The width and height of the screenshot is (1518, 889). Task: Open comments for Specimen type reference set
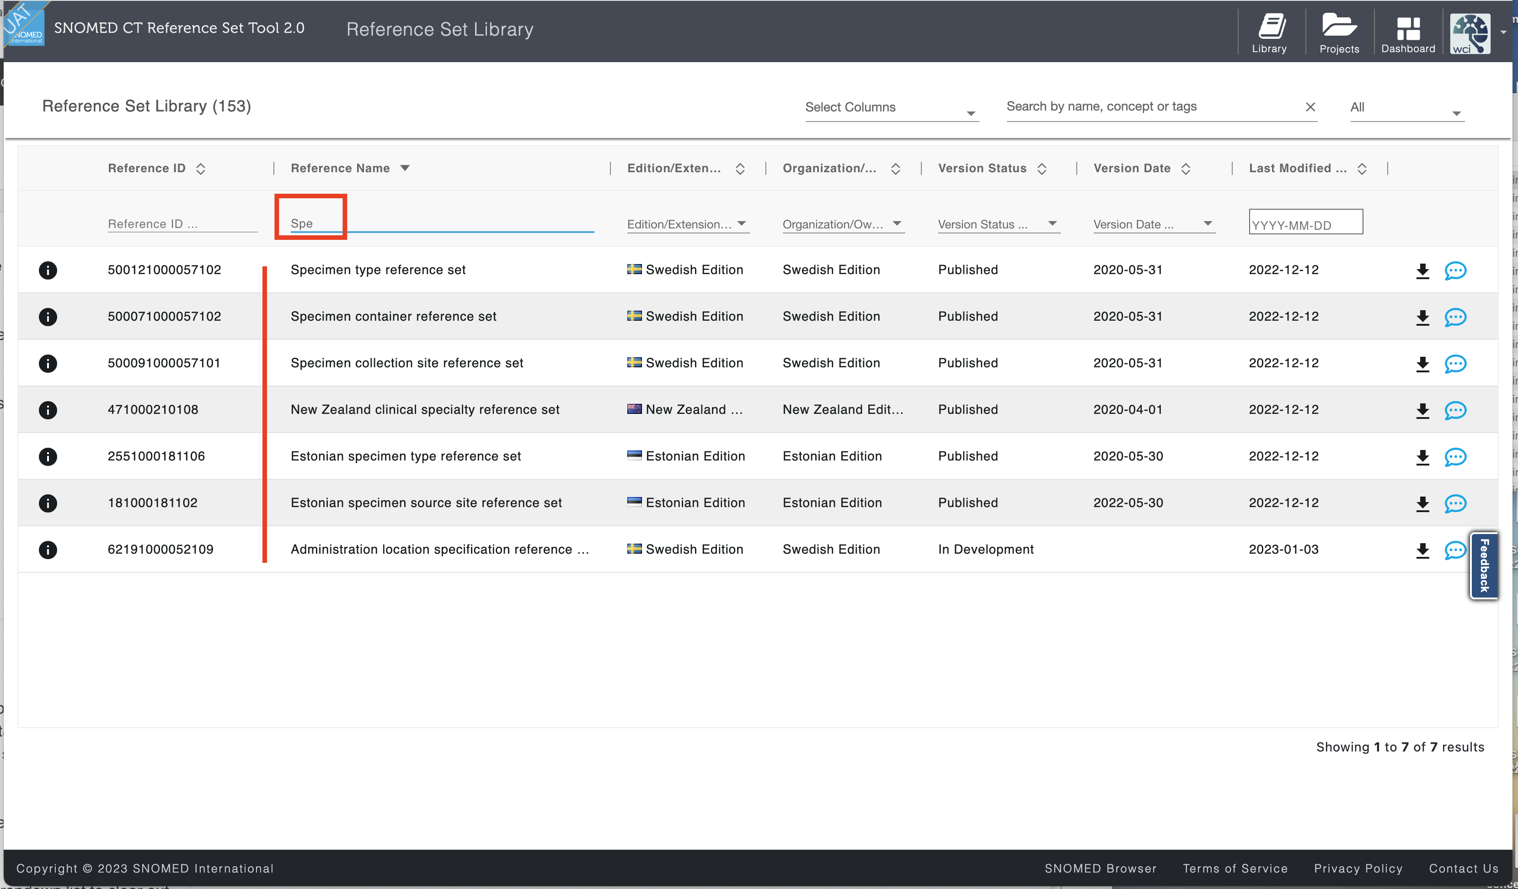click(x=1455, y=271)
